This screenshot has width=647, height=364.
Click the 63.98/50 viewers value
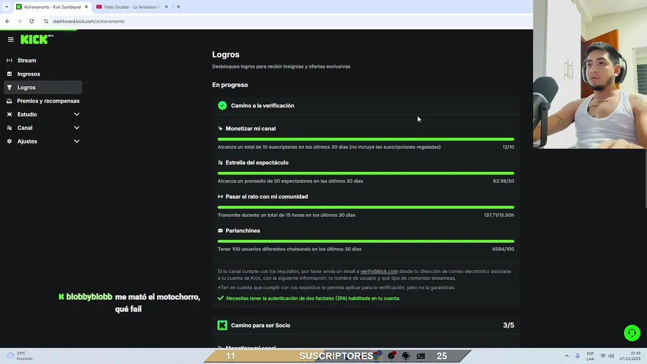[503, 181]
